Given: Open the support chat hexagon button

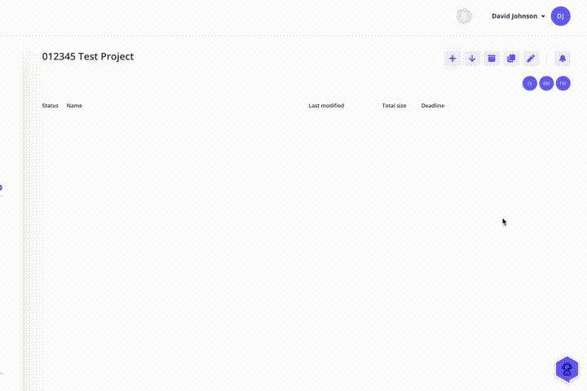Looking at the screenshot, I should [567, 369].
